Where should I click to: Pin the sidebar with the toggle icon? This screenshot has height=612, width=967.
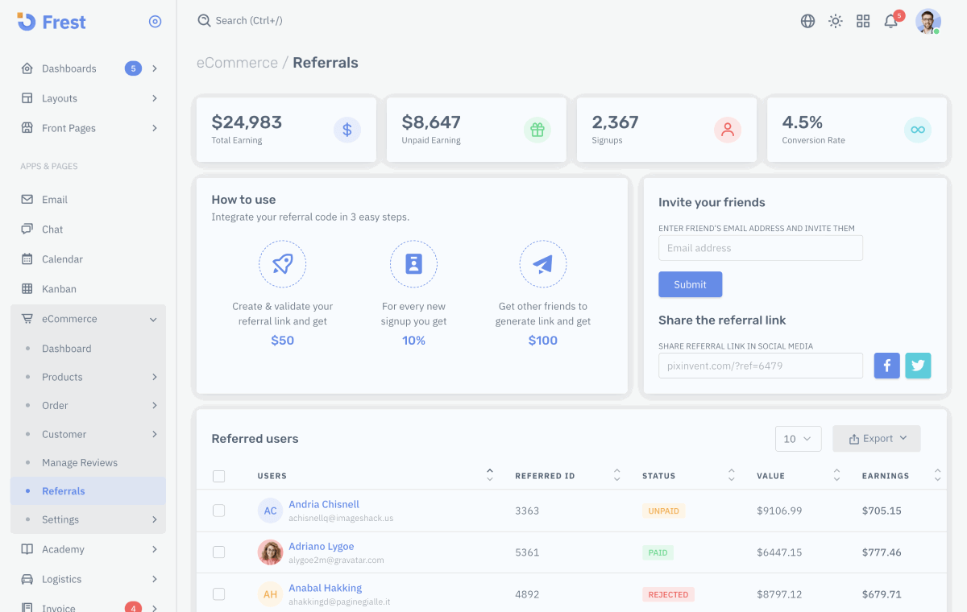[x=155, y=22]
